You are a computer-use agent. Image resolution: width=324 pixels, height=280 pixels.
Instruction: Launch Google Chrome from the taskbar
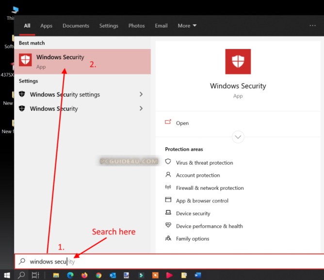[98, 275]
